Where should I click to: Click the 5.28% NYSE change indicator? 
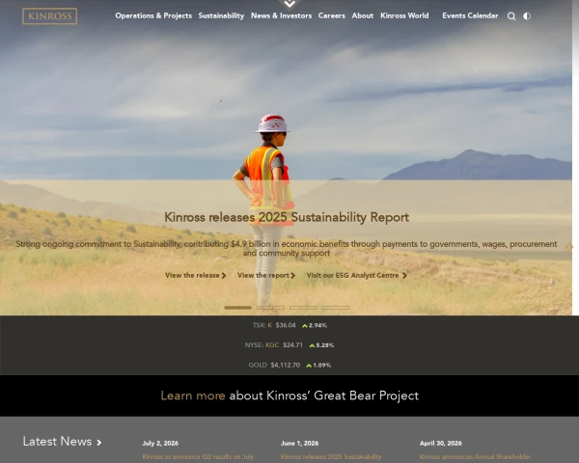tap(321, 345)
